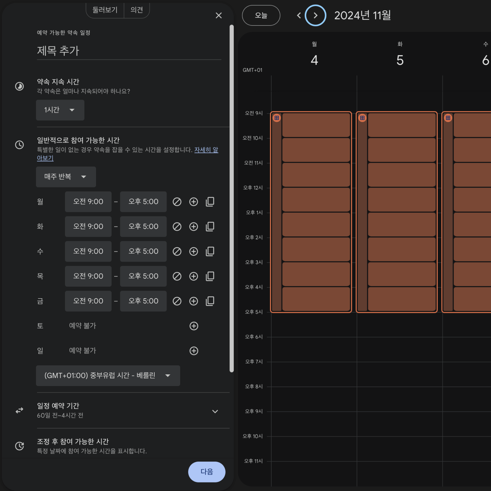Click the 오늘 button
Screen dimensions: 491x491
(261, 15)
